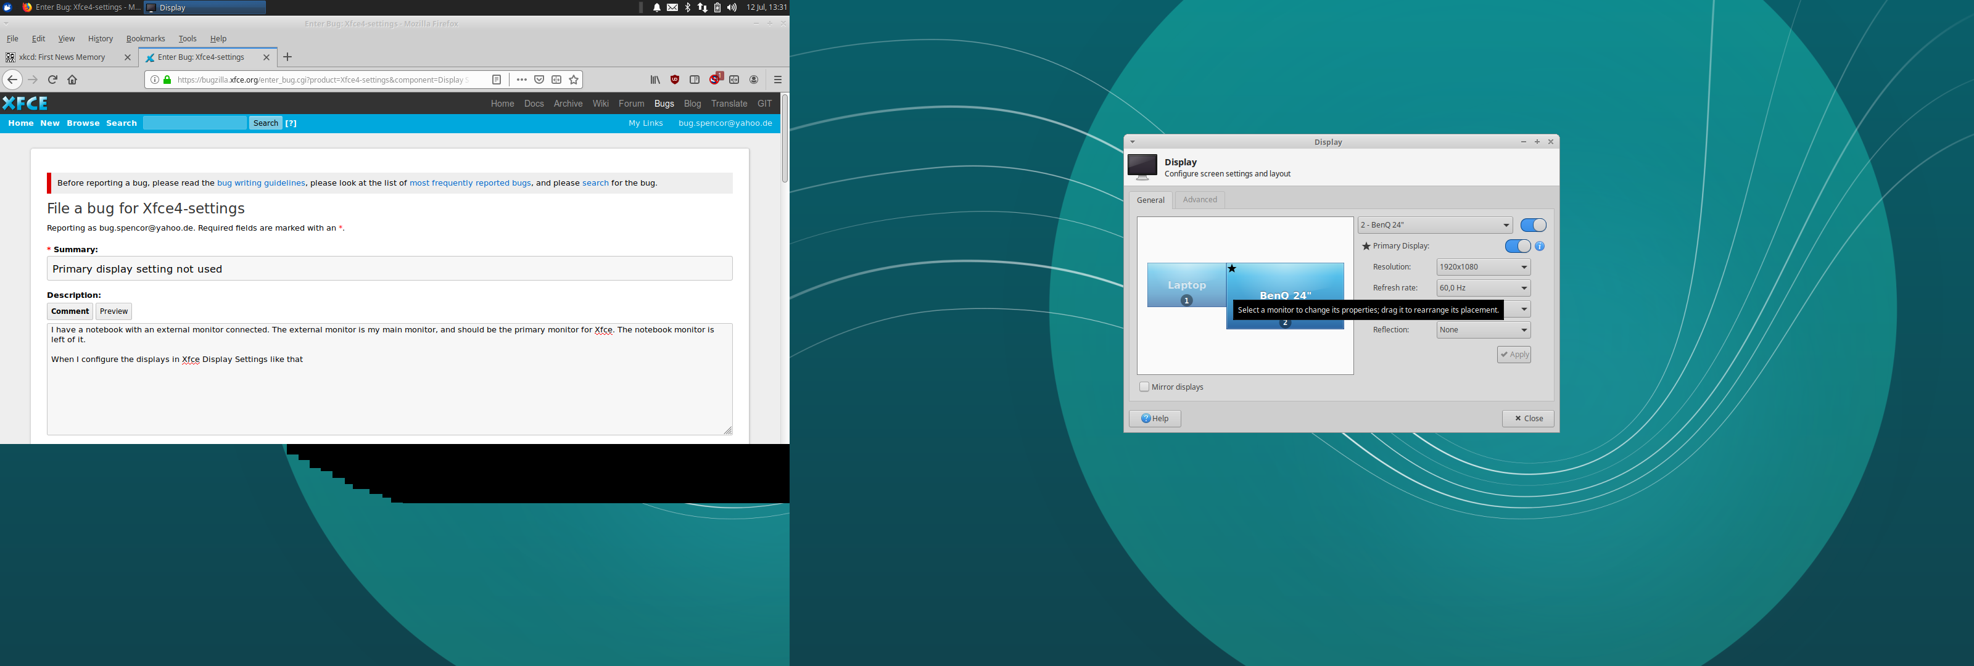Toggle the BenQ 24" output switch

tap(1532, 225)
